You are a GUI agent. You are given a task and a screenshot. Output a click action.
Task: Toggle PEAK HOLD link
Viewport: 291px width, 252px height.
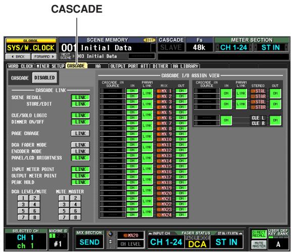(x=80, y=182)
